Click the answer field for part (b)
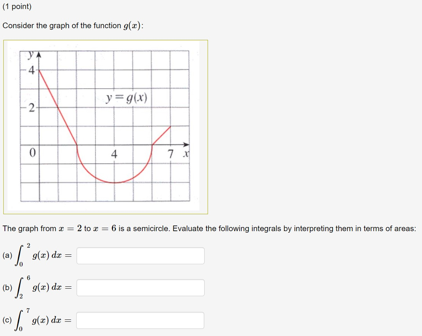This screenshot has height=336, width=422. [140, 287]
